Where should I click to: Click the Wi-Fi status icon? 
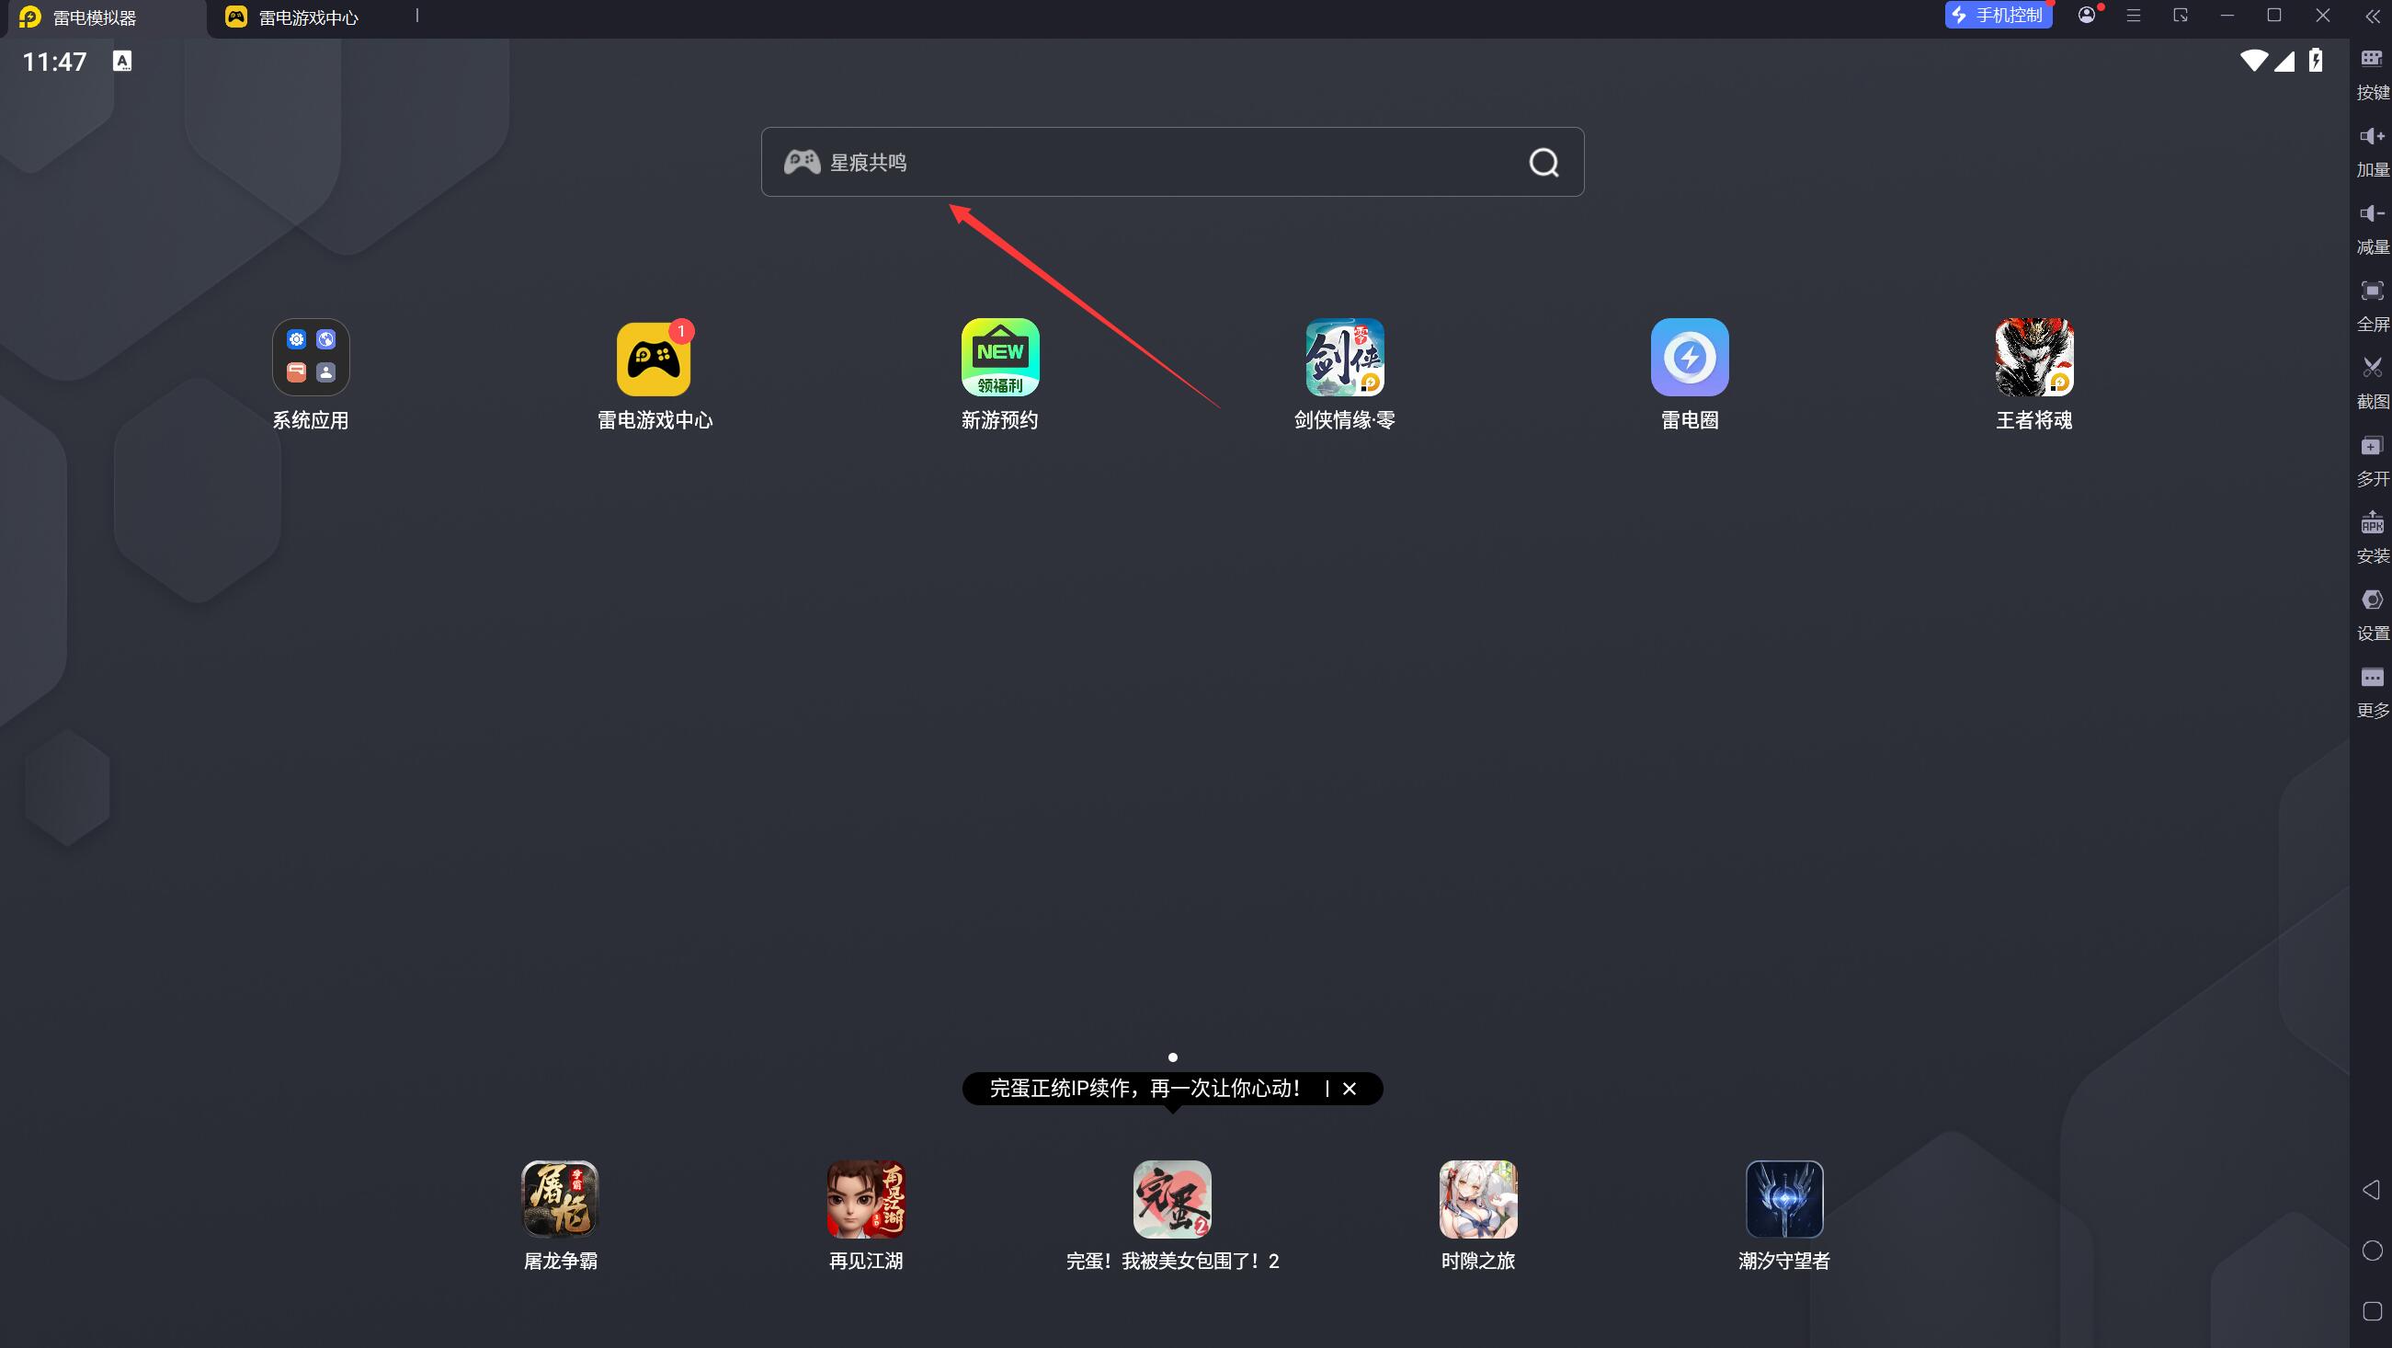tap(2251, 61)
